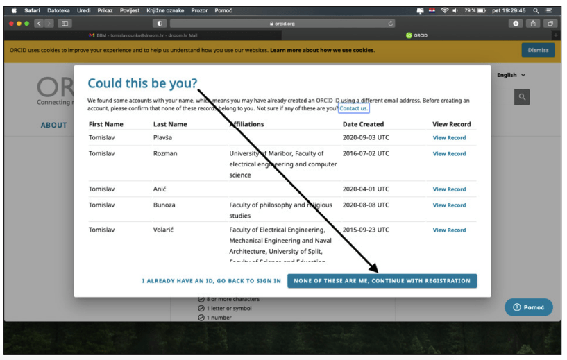
Task: View Record for Tomislav Plavša
Action: [449, 138]
